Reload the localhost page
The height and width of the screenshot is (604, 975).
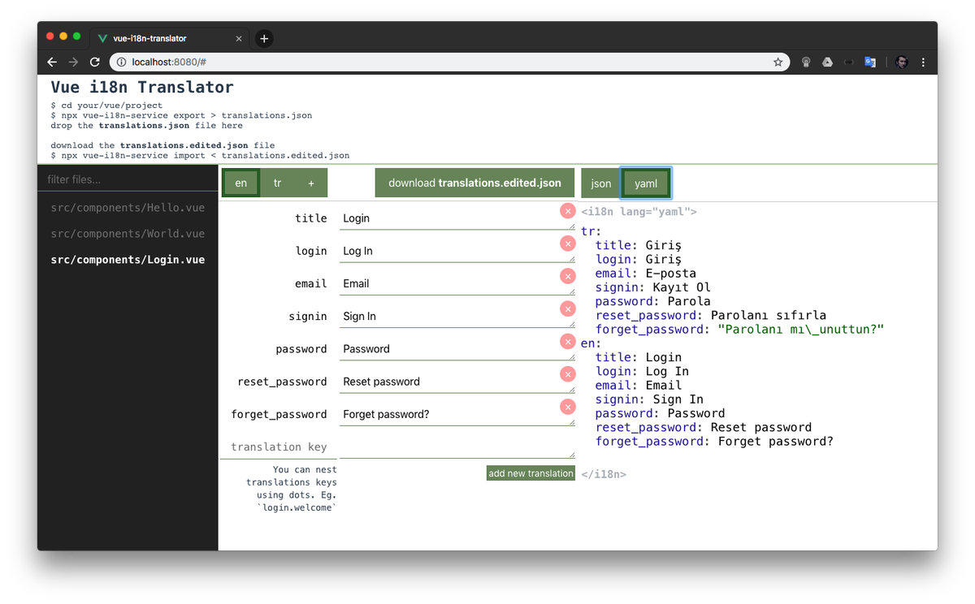(x=94, y=62)
